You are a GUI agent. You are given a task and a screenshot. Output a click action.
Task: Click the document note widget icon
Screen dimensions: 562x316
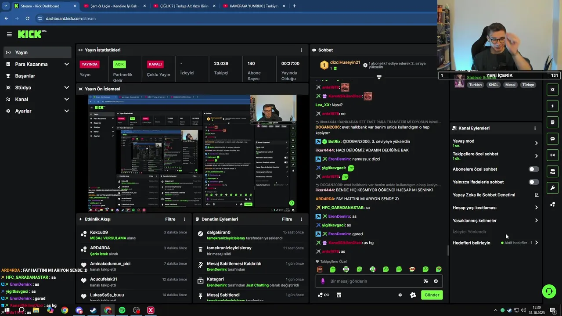pyautogui.click(x=552, y=122)
